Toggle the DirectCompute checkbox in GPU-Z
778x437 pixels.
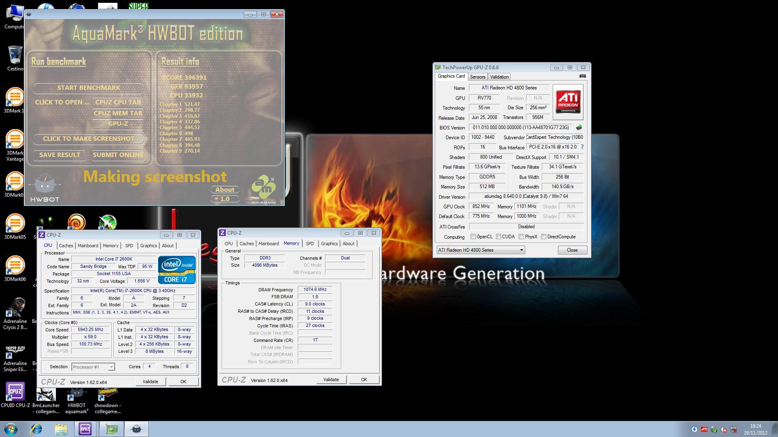[543, 237]
